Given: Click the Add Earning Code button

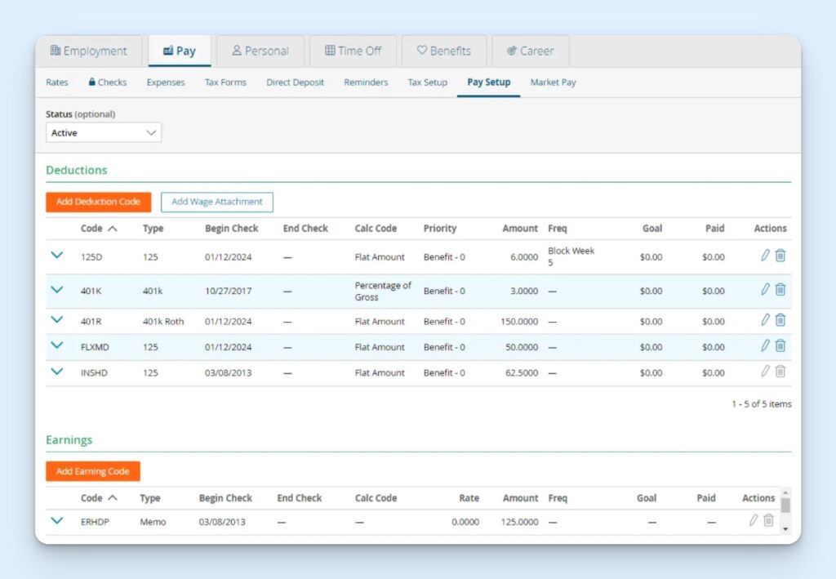Looking at the screenshot, I should click(x=93, y=471).
